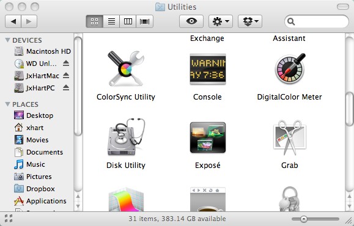Screen dimensions: 354x226
Task: Toggle toolbar with the pill button
Action: pyautogui.click(x=343, y=7)
